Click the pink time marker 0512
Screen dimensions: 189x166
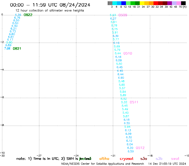(x=140, y=148)
